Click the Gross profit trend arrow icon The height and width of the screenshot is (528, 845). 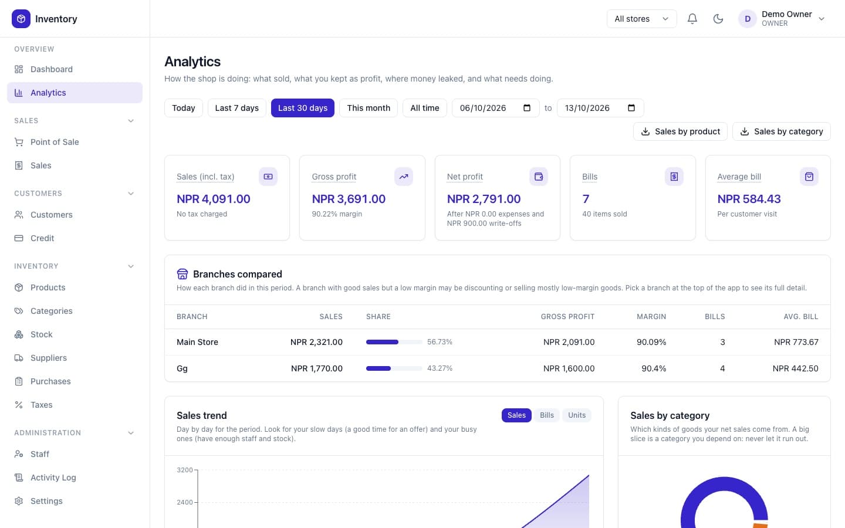[404, 177]
